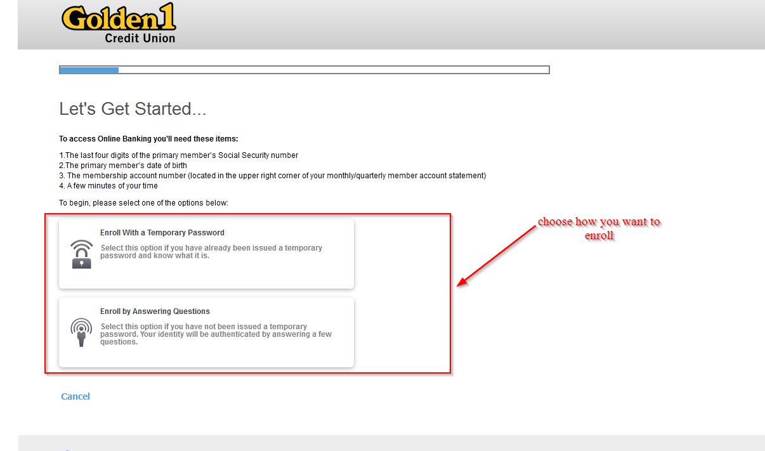Select Enroll With a Temporary Password heading
This screenshot has height=451, width=765.
click(x=162, y=233)
